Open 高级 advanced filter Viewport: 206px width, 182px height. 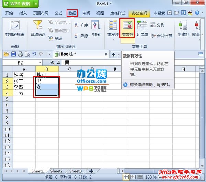[55, 38]
